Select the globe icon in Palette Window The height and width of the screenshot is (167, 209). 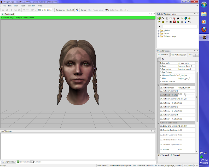coord(185,18)
